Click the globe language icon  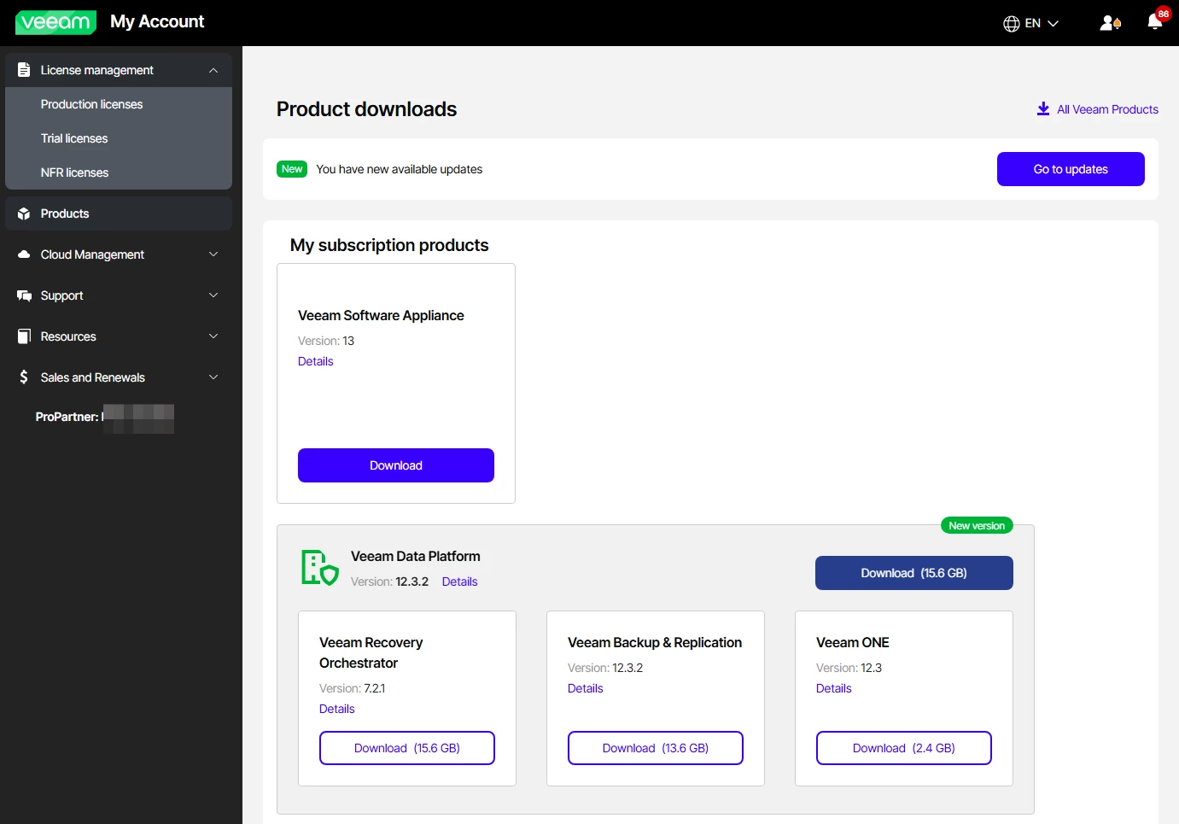1012,23
